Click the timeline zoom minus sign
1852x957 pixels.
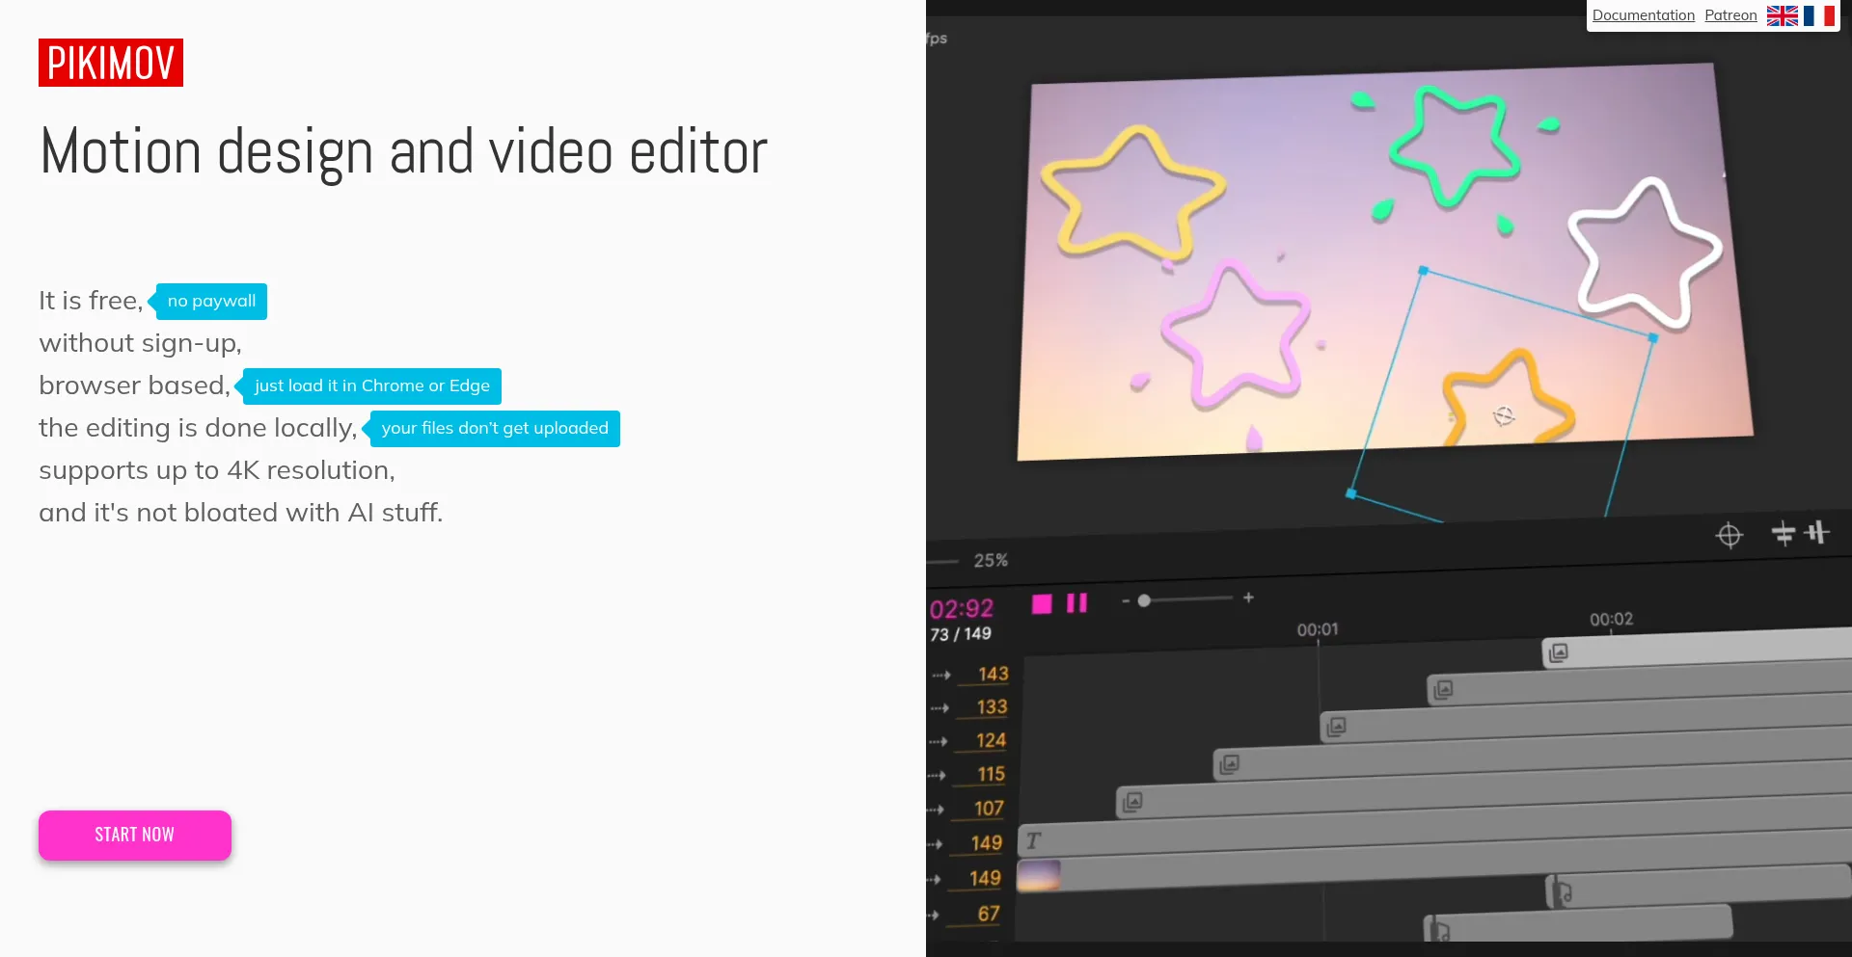pos(1125,601)
